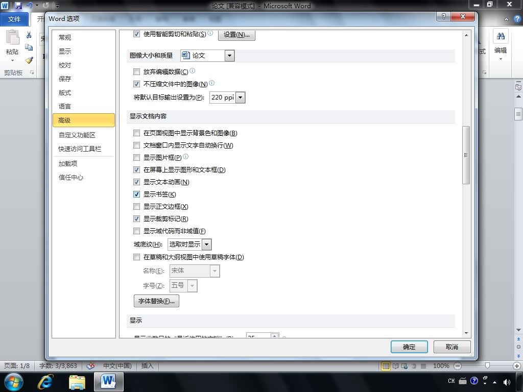Uncheck 显示裁剪标记 checkbox

point(136,218)
